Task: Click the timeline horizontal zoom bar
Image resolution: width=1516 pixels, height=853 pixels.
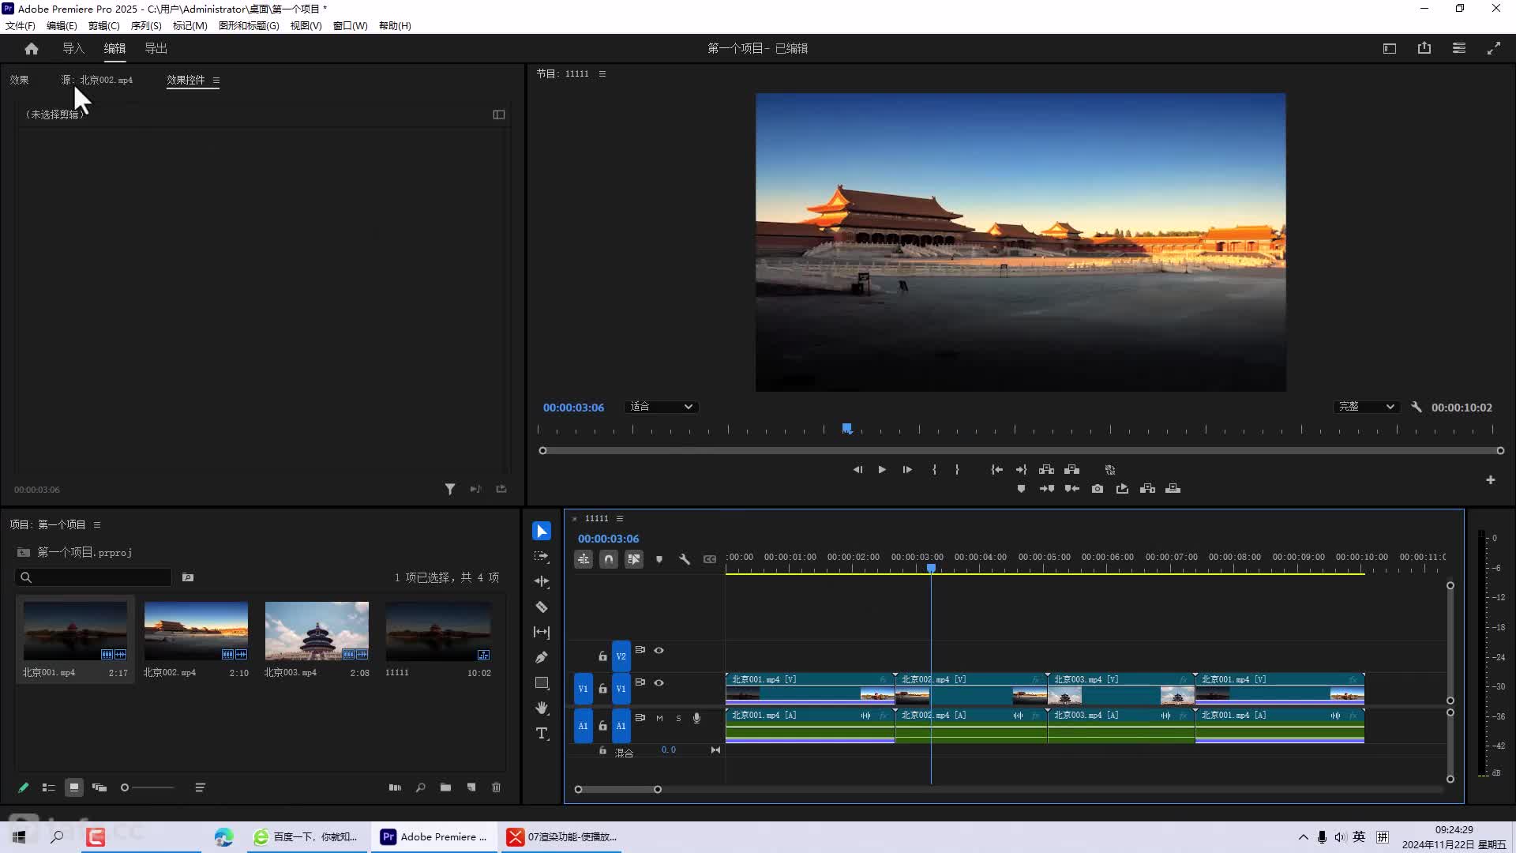Action: click(x=618, y=790)
